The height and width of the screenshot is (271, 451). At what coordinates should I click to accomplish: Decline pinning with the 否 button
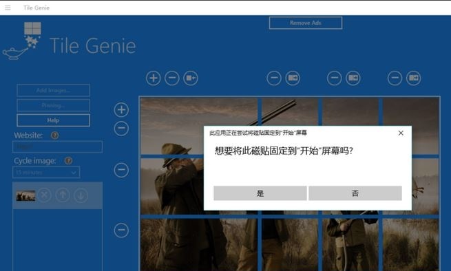pyautogui.click(x=355, y=193)
